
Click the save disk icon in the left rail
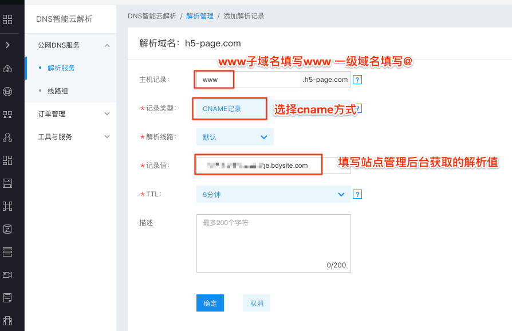(x=7, y=183)
